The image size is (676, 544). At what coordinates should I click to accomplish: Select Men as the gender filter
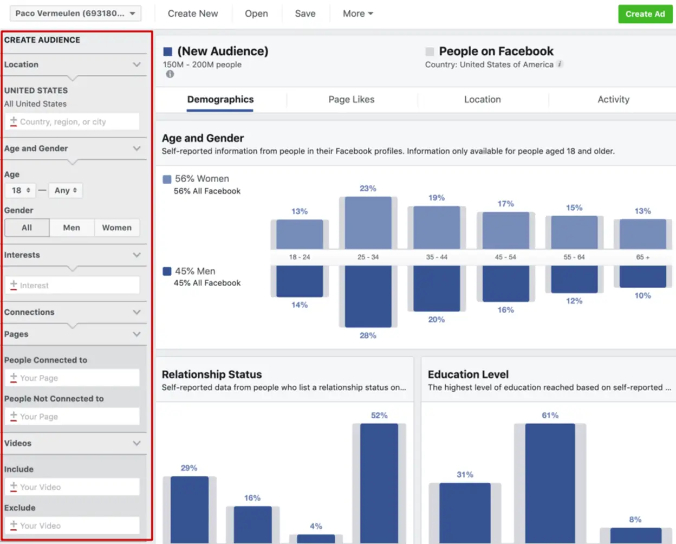coord(71,228)
